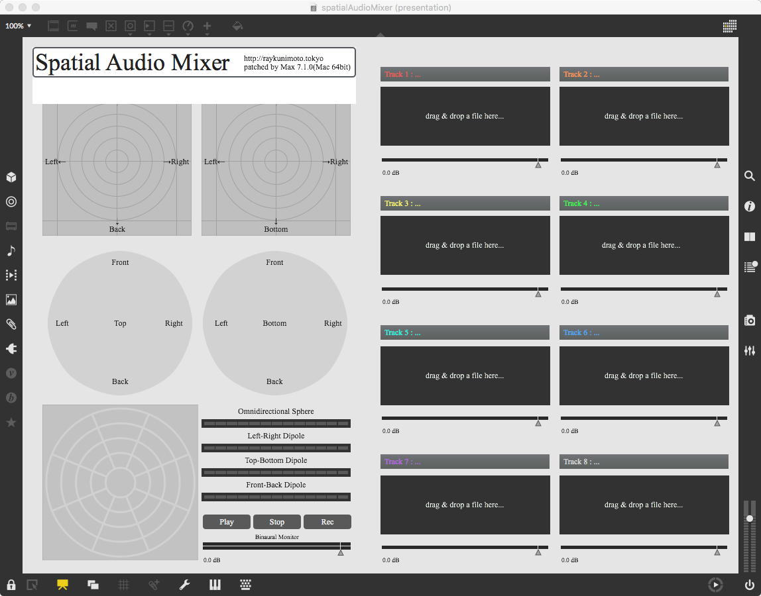Open the Audio files note icon
This screenshot has width=761, height=596.
coord(11,251)
